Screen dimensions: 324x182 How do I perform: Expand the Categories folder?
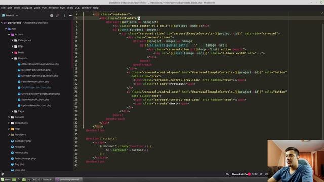(x=12, y=40)
